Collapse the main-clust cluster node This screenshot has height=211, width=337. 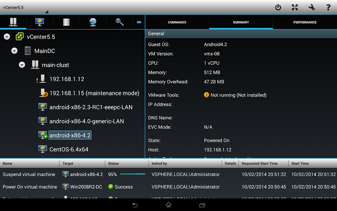[x=22, y=65]
